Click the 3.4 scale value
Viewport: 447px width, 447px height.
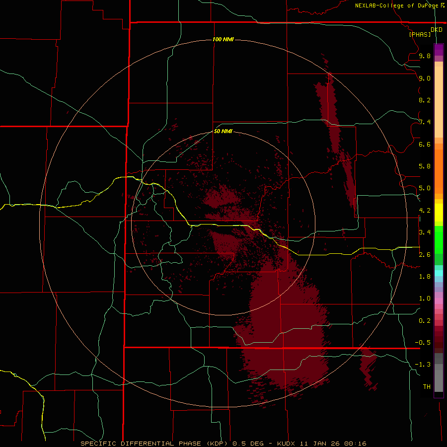[425, 232]
